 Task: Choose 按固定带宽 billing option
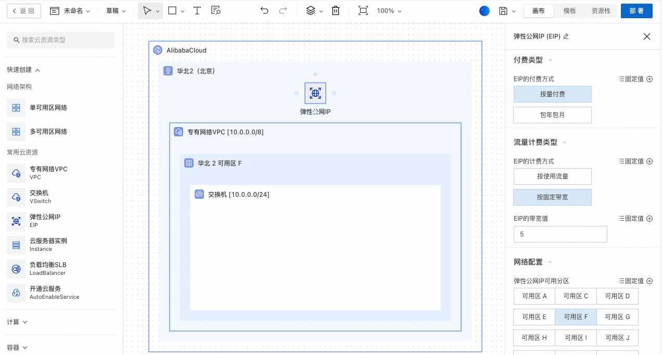point(553,197)
